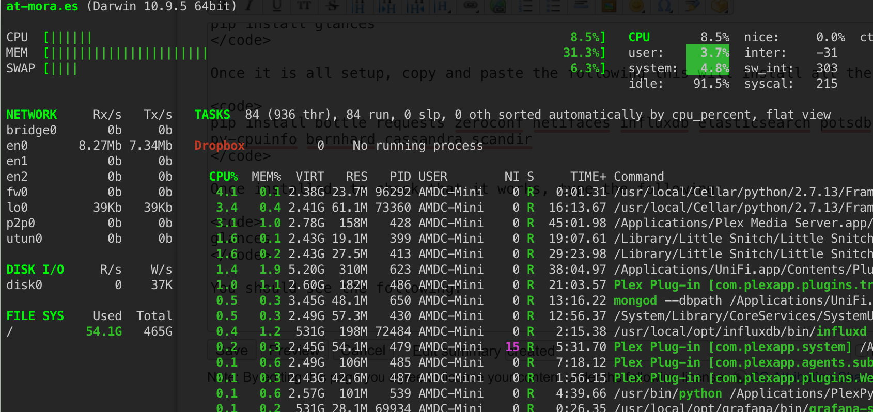Click the Command column header

(x=639, y=177)
